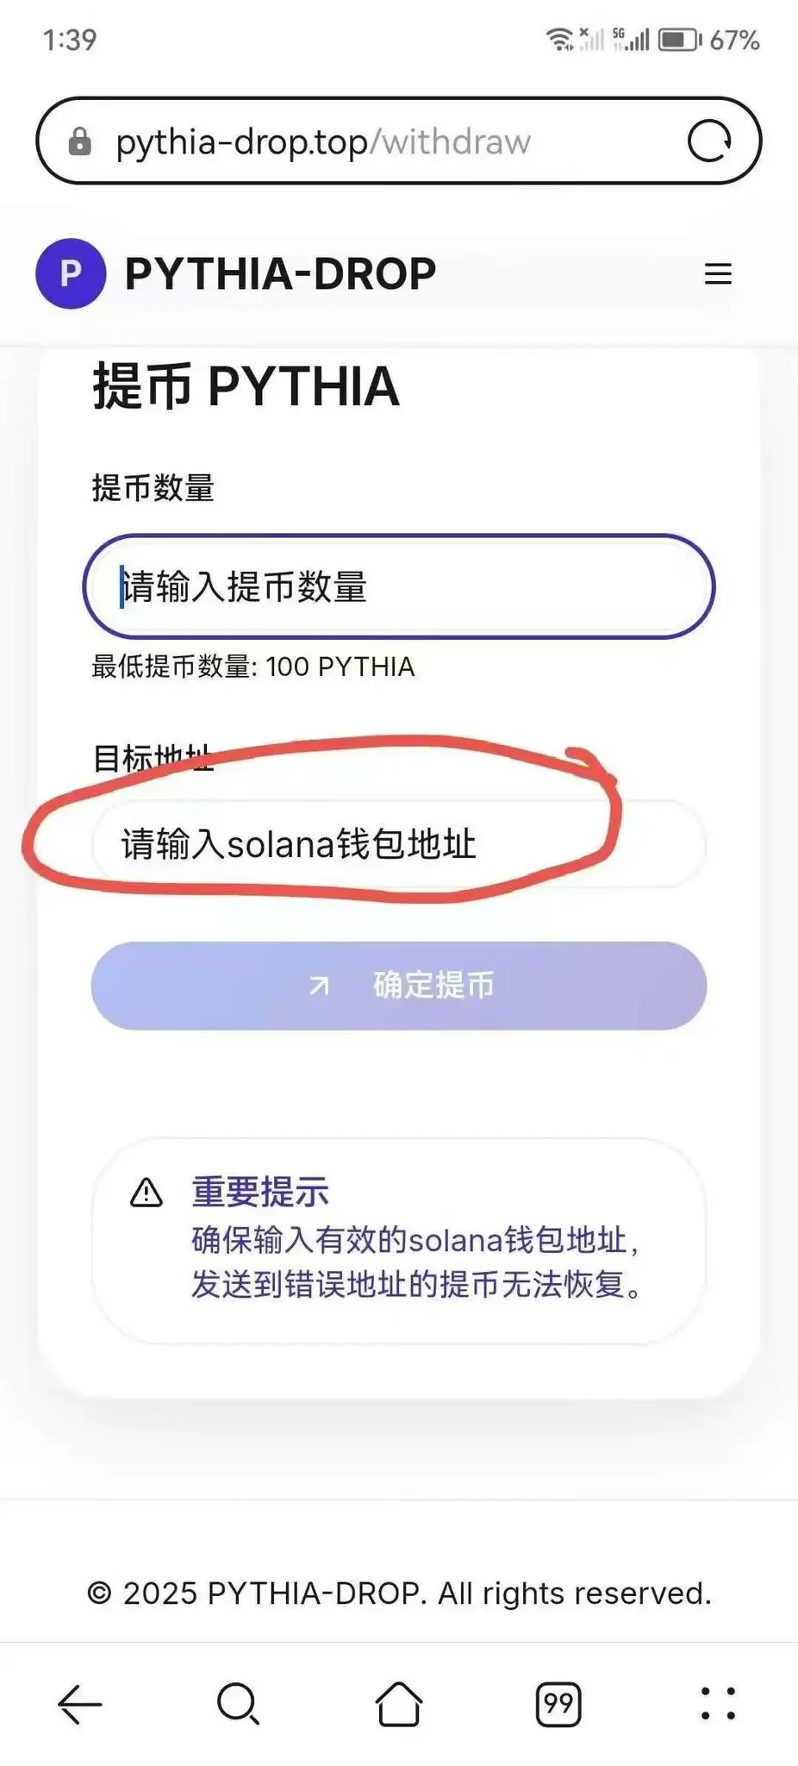
Task: Tap the 重要提示 notice heading
Action: pos(260,1192)
